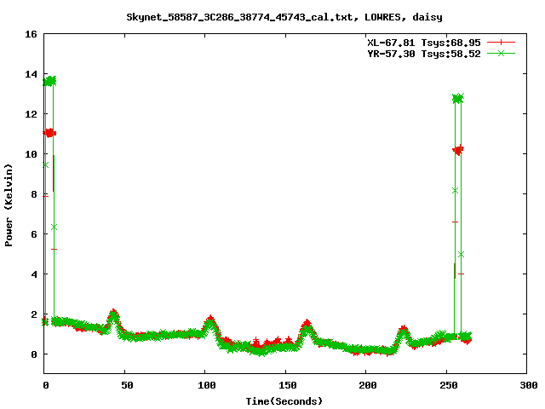Image resolution: width=545 pixels, height=409 pixels.
Task: Click the y-axis tick label 2
Action: [34, 314]
